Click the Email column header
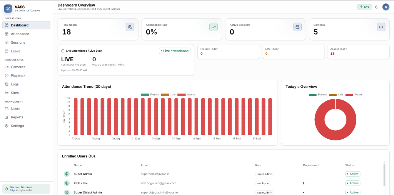Viewport: 394px width, 195px height. tap(145, 165)
